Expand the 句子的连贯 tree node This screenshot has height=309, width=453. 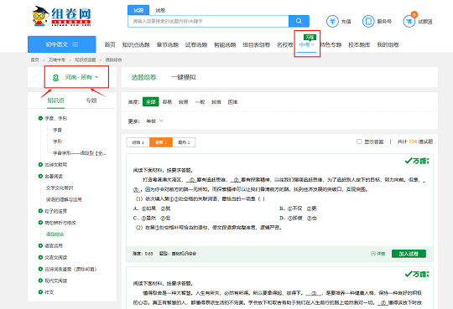40,211
